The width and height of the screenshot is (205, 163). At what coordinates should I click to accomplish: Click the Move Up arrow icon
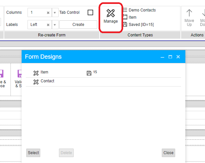tap(189, 13)
